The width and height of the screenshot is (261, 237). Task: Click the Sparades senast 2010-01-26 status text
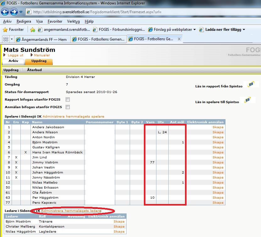(x=91, y=92)
